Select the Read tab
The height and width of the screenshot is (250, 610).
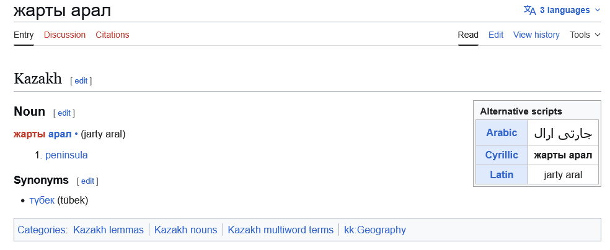[x=468, y=35]
